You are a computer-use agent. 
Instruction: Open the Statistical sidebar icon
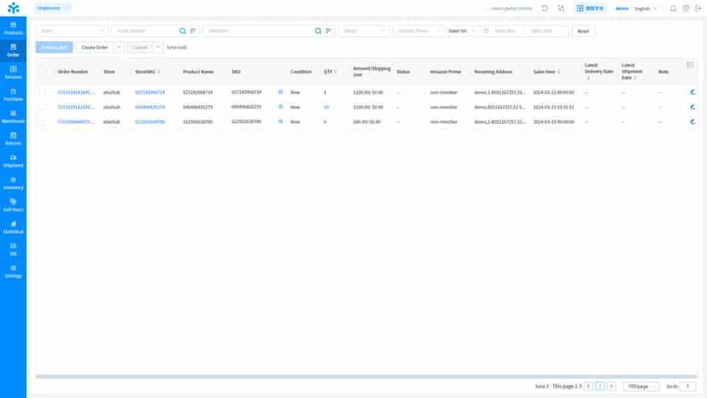pyautogui.click(x=13, y=227)
